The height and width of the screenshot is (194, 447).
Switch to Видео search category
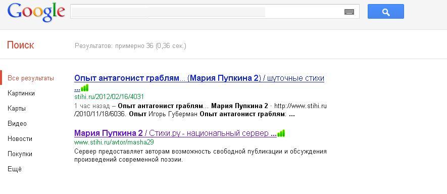pyautogui.click(x=17, y=124)
